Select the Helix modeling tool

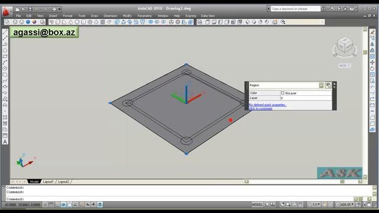[102, 22]
